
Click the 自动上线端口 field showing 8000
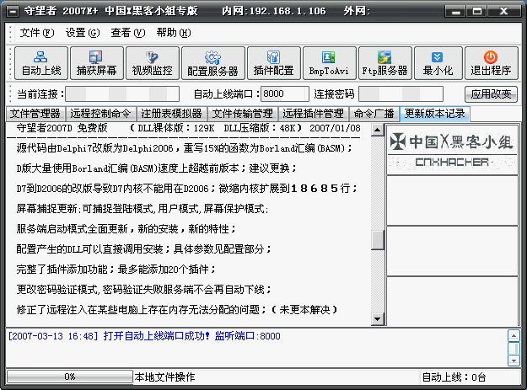click(x=285, y=93)
